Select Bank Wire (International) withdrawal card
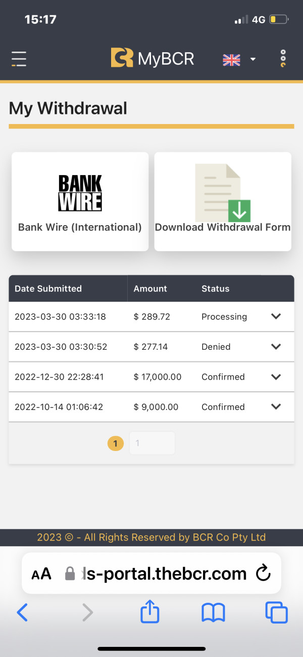The image size is (303, 657). pyautogui.click(x=80, y=201)
